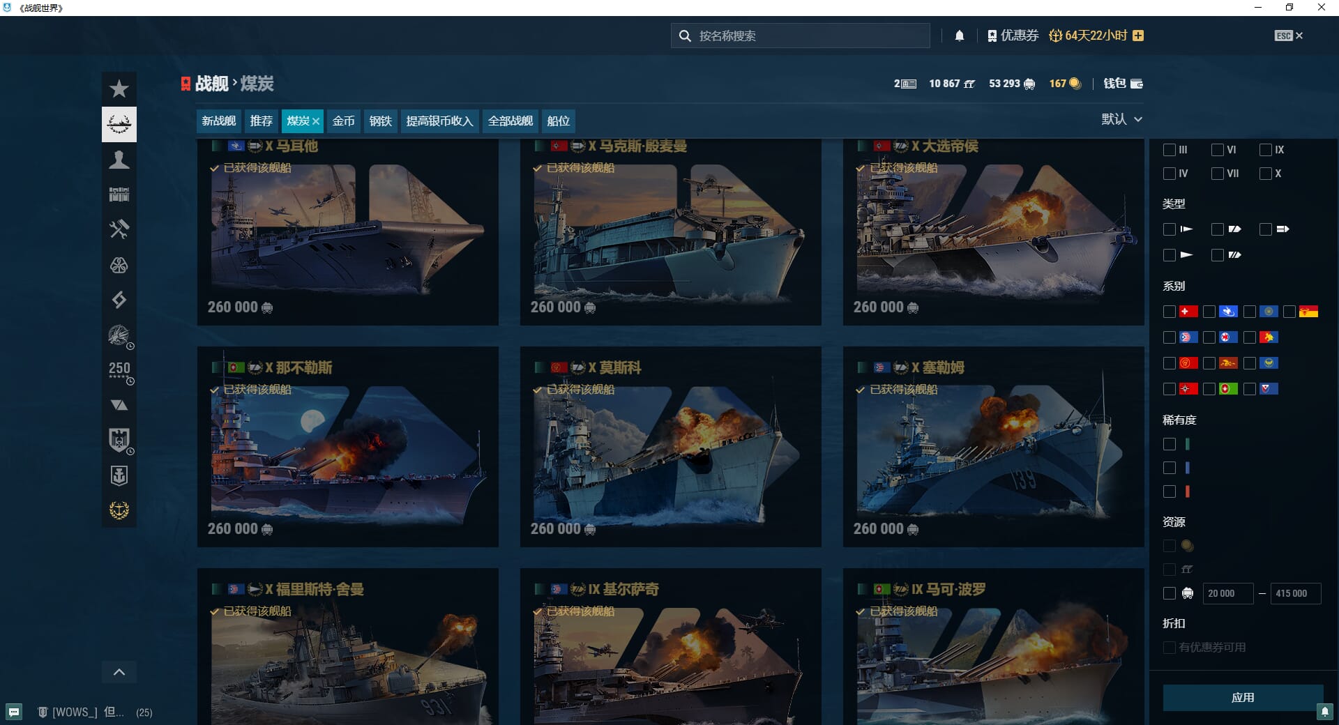This screenshot has width=1339, height=725.
Task: Open the commander silhouette sidebar icon
Action: click(x=119, y=160)
